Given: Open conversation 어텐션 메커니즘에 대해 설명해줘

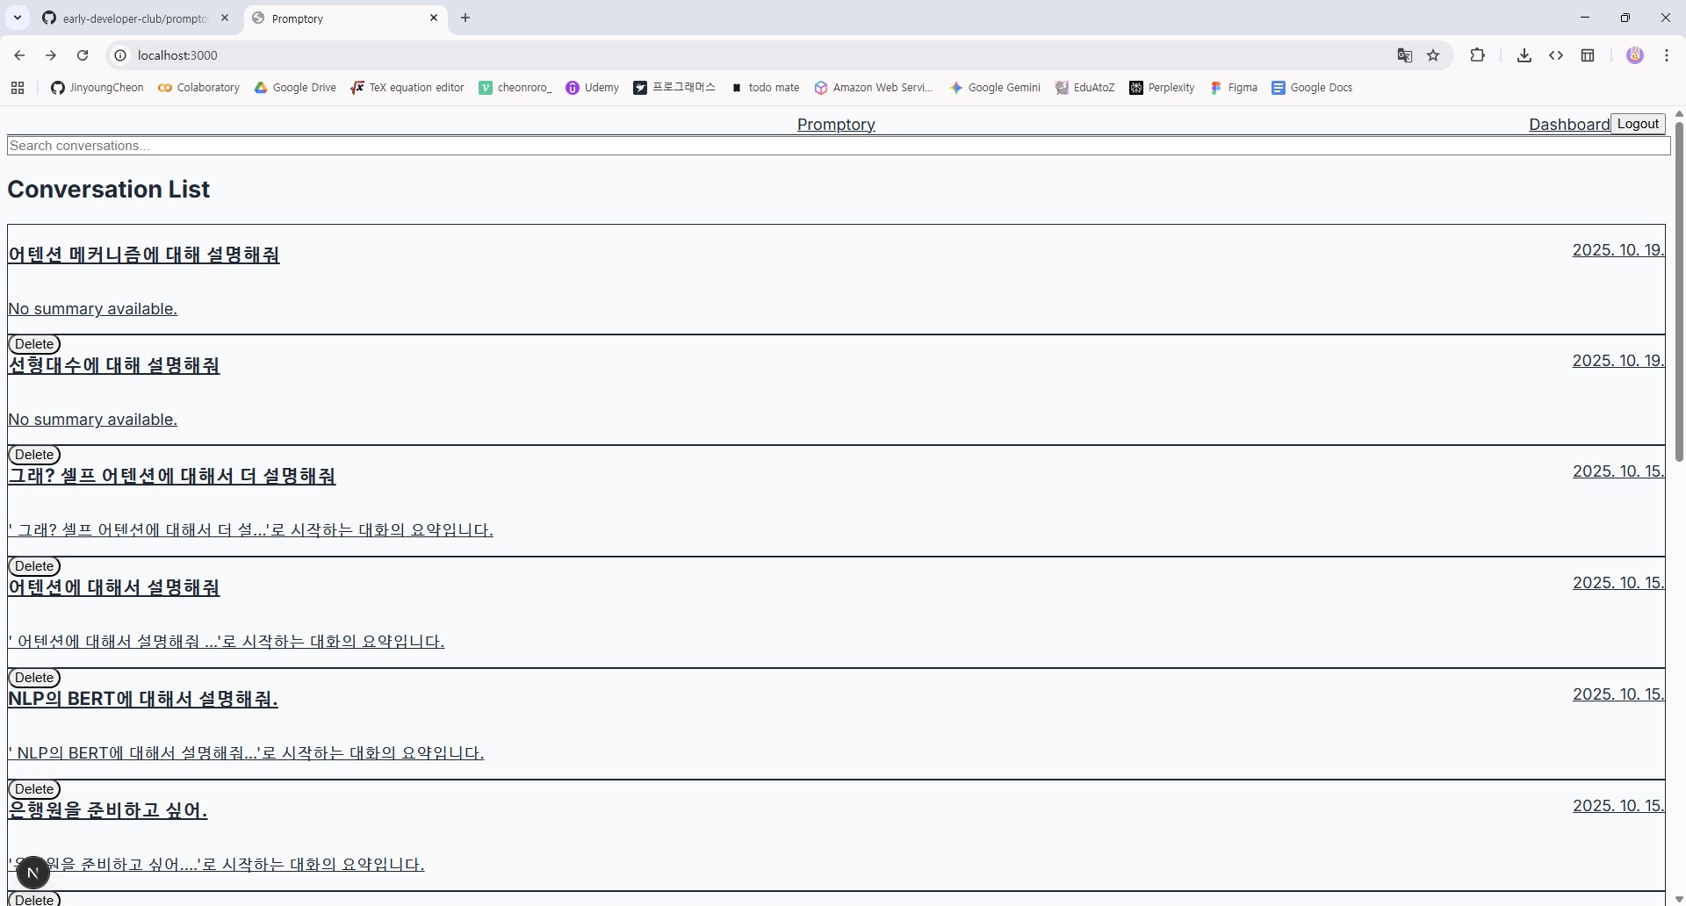Looking at the screenshot, I should 144,255.
